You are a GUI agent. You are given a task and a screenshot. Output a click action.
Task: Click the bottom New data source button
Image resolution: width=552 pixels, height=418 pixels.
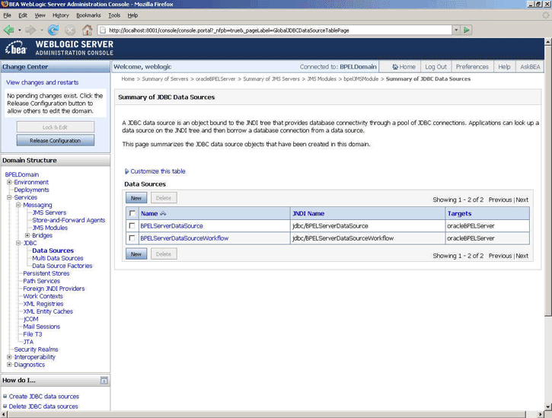[x=136, y=254]
